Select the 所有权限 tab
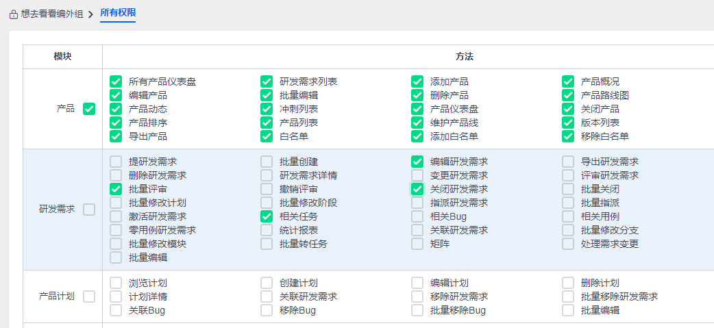 click(118, 13)
